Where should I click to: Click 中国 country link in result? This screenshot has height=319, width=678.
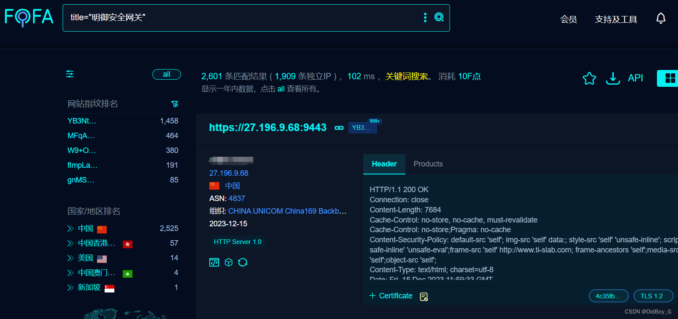tap(232, 186)
